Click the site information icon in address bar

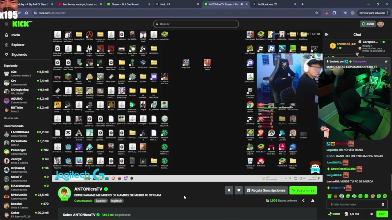coord(35,13)
